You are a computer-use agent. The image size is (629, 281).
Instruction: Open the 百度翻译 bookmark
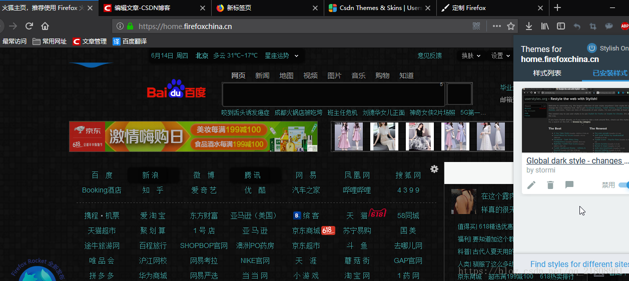pyautogui.click(x=130, y=41)
